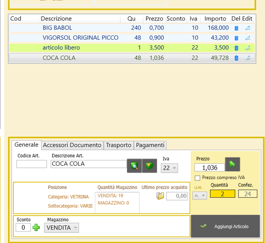This screenshot has height=243, width=265.
Task: Switch to the Generale tab
Action: tap(27, 145)
